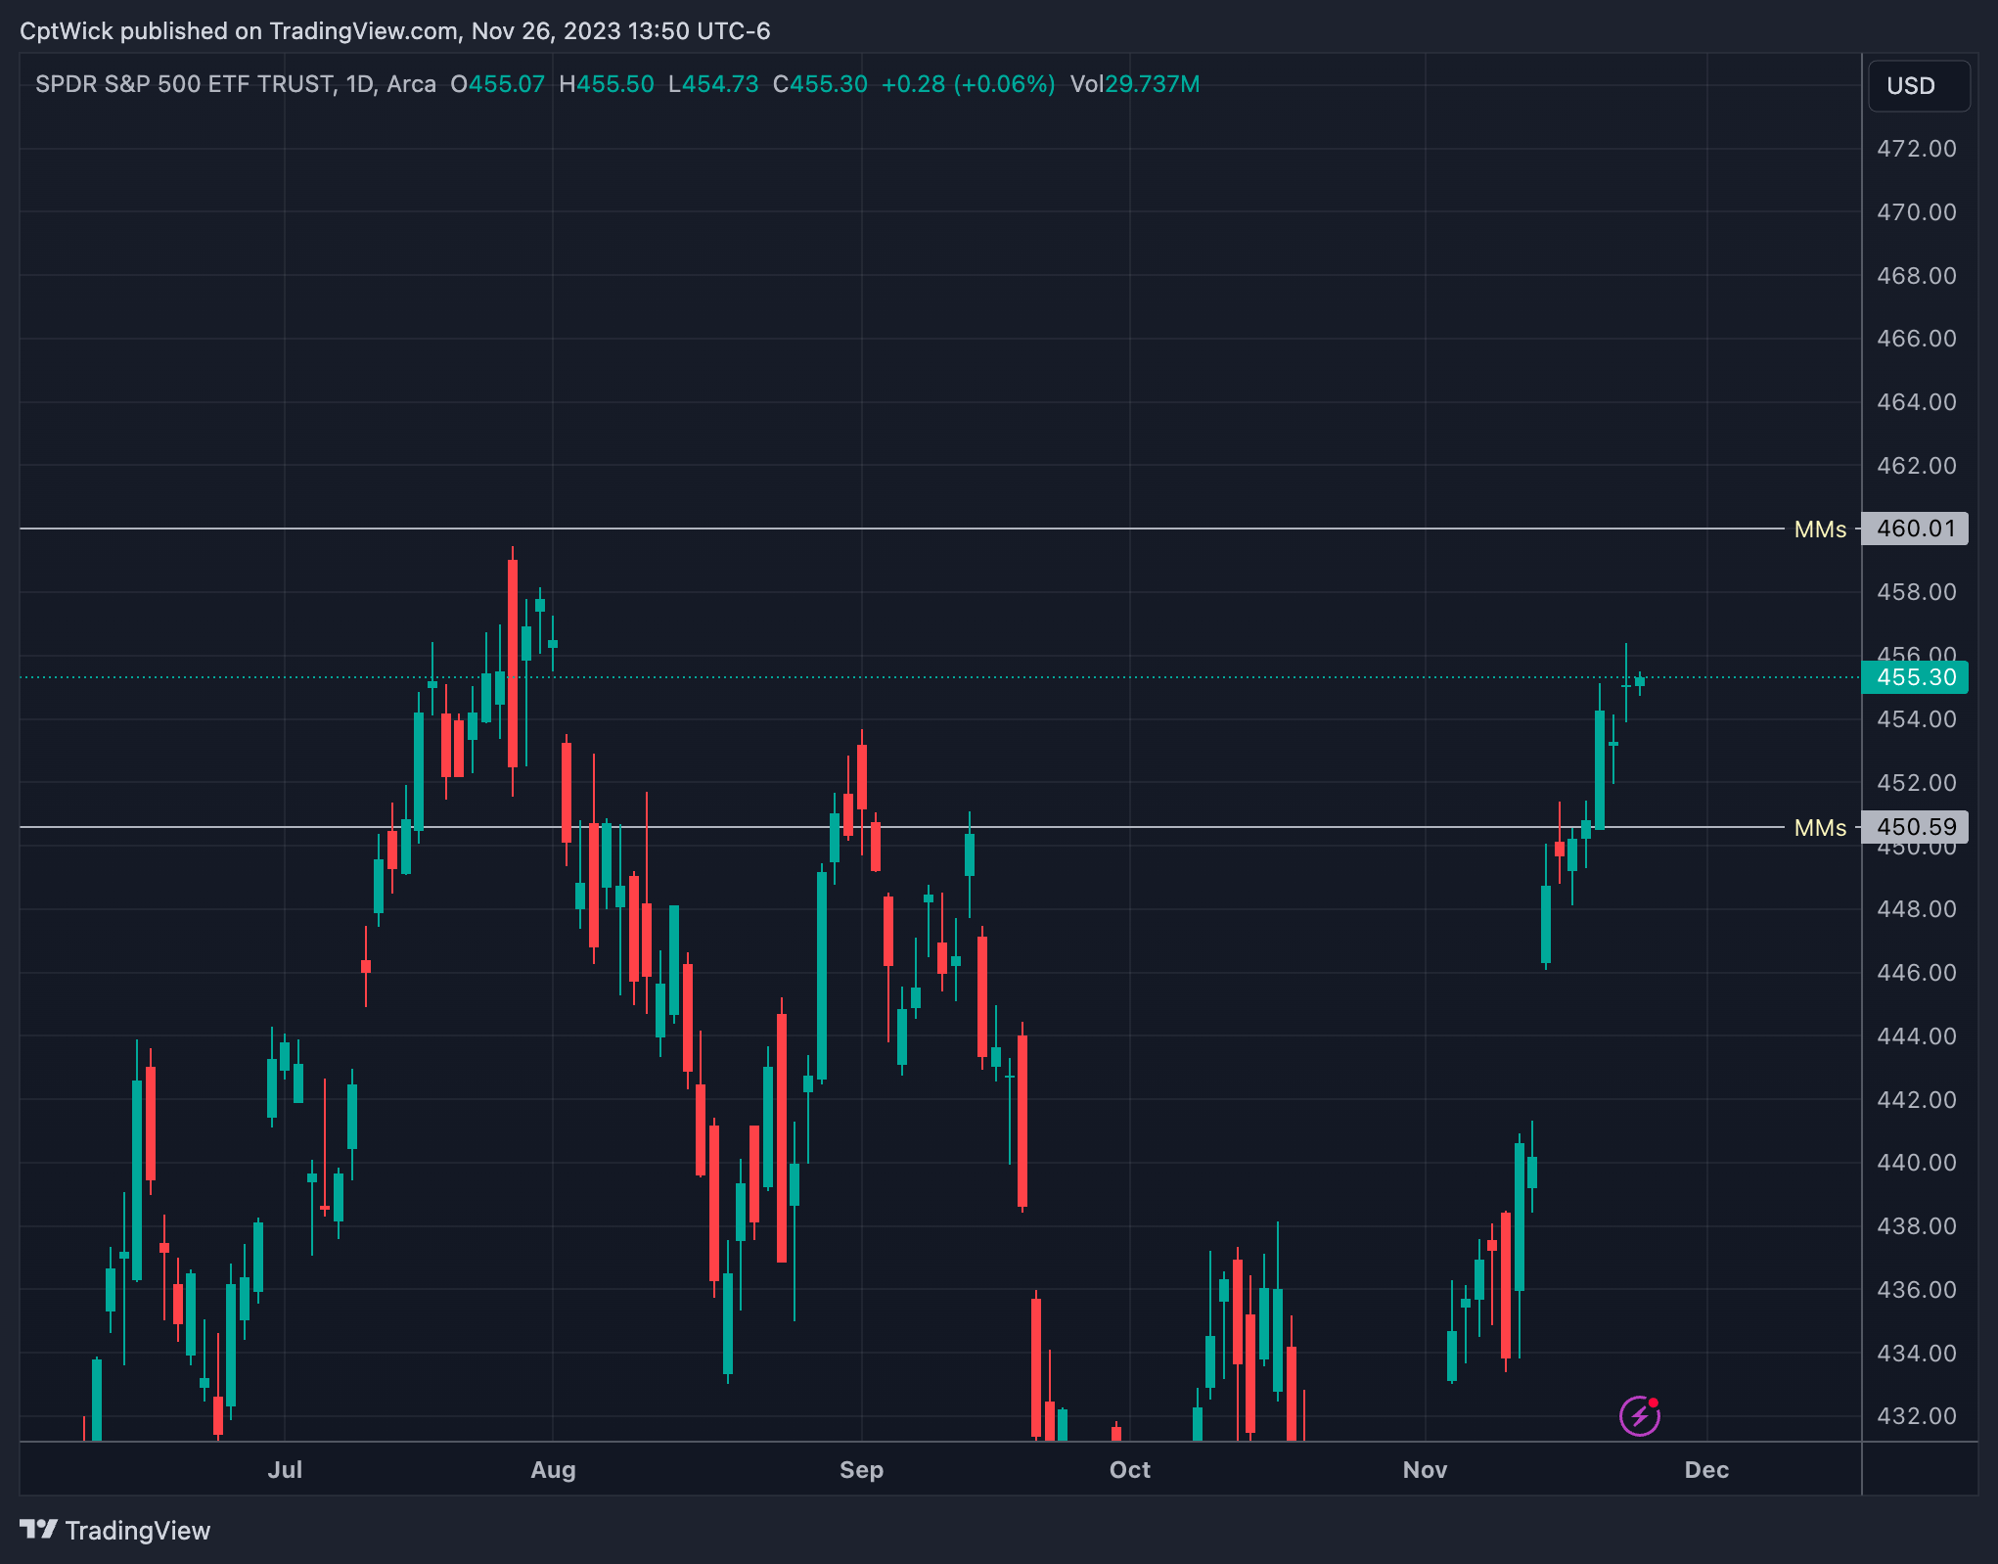Viewport: 1998px width, 1564px height.
Task: Click the 444.00 price scale label
Action: (x=1917, y=1036)
